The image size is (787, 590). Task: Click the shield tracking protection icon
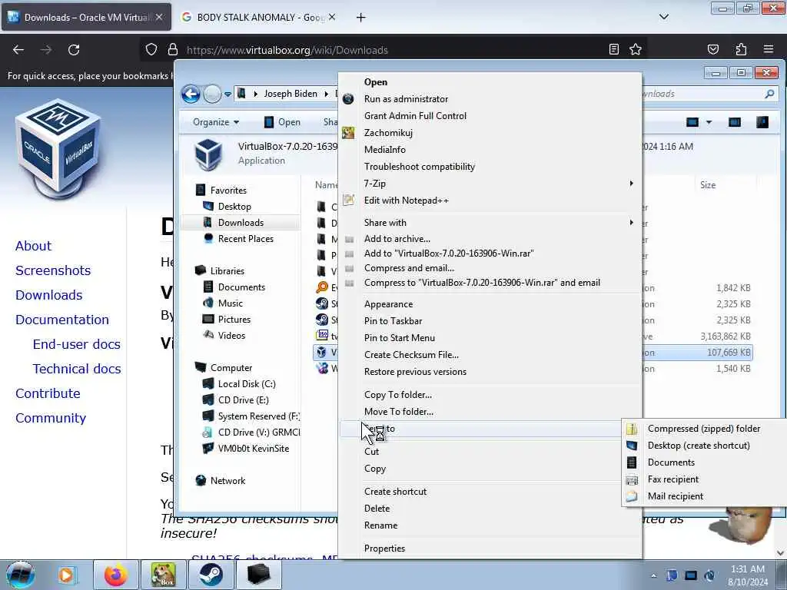(151, 49)
